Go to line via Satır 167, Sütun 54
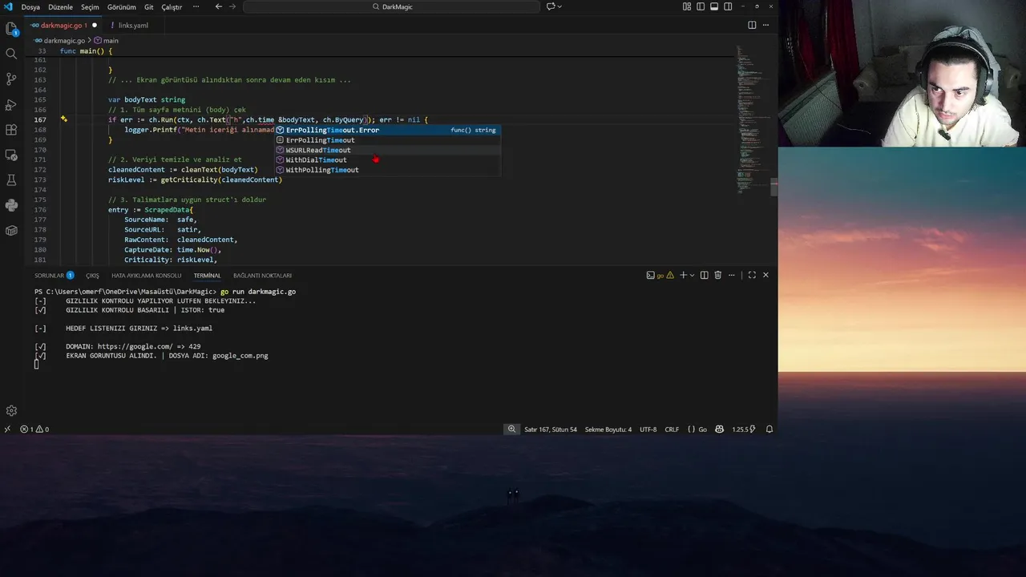The width and height of the screenshot is (1026, 577). pos(550,430)
